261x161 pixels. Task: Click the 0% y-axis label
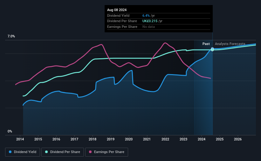click(10, 131)
